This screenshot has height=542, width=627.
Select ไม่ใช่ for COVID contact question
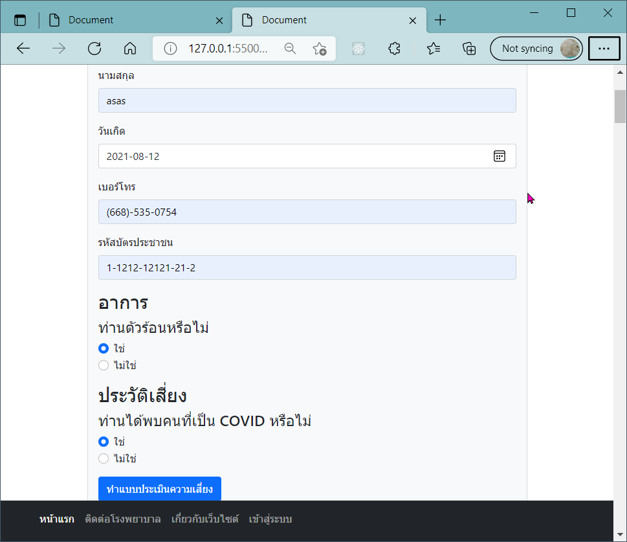104,458
